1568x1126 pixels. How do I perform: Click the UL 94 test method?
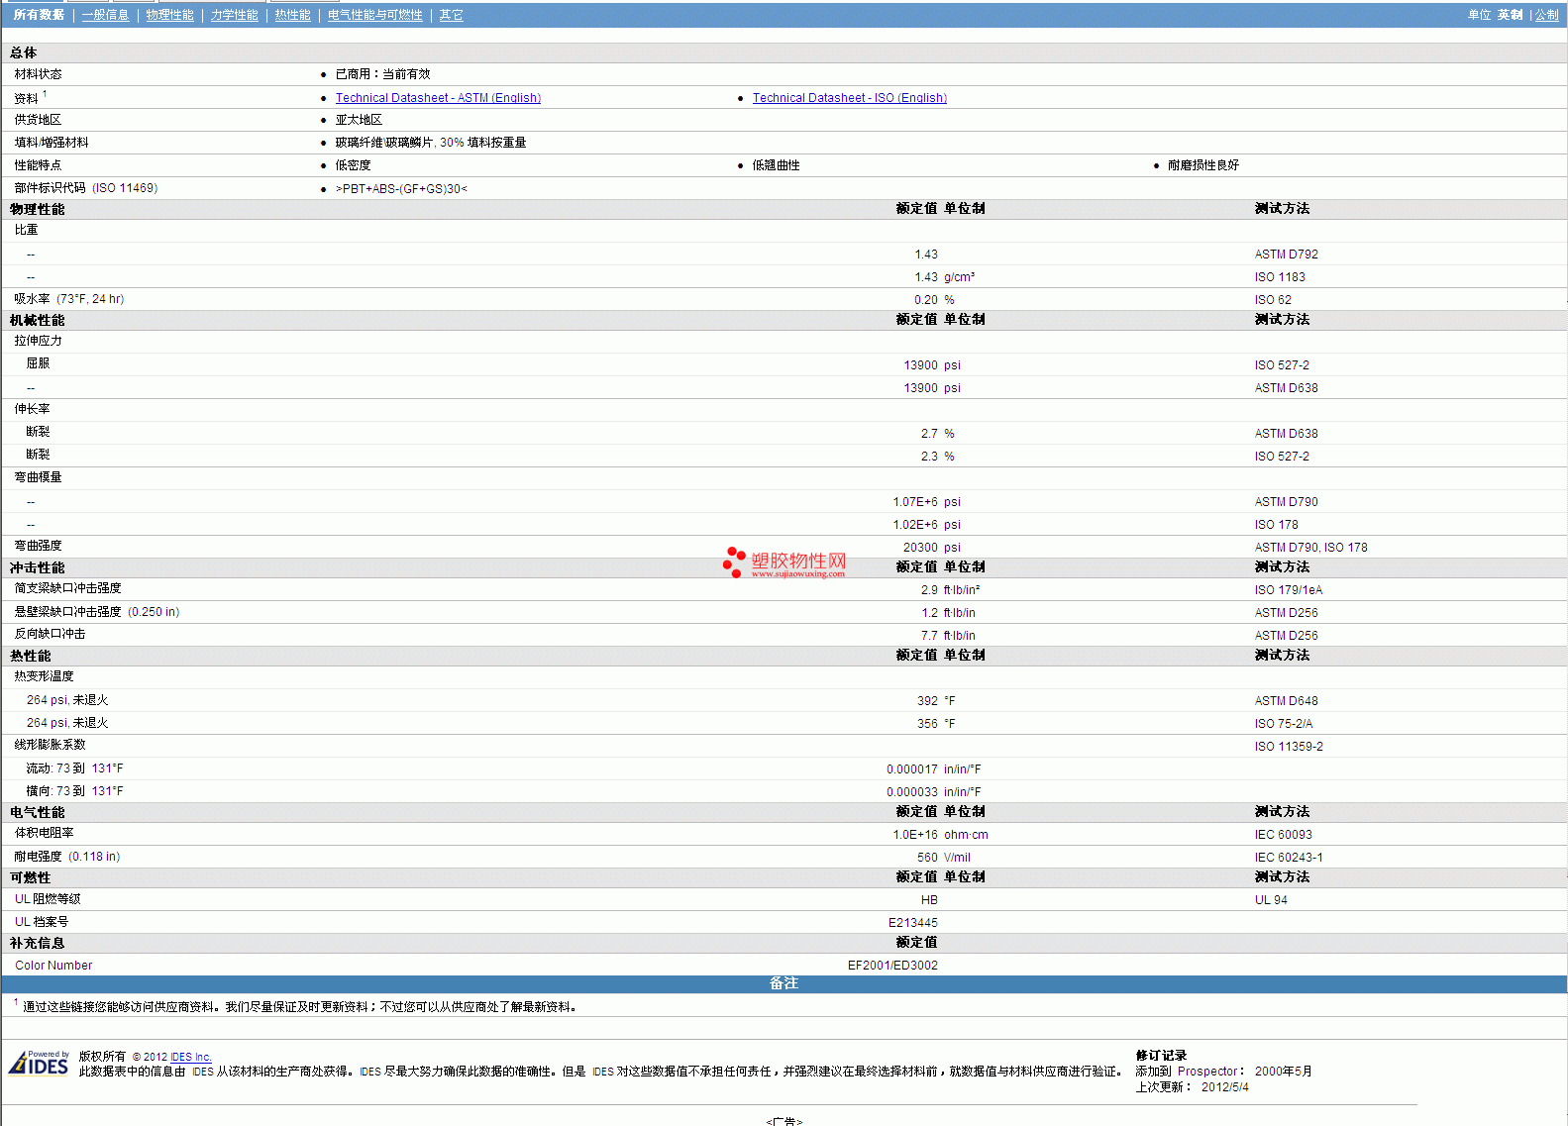tap(1271, 900)
